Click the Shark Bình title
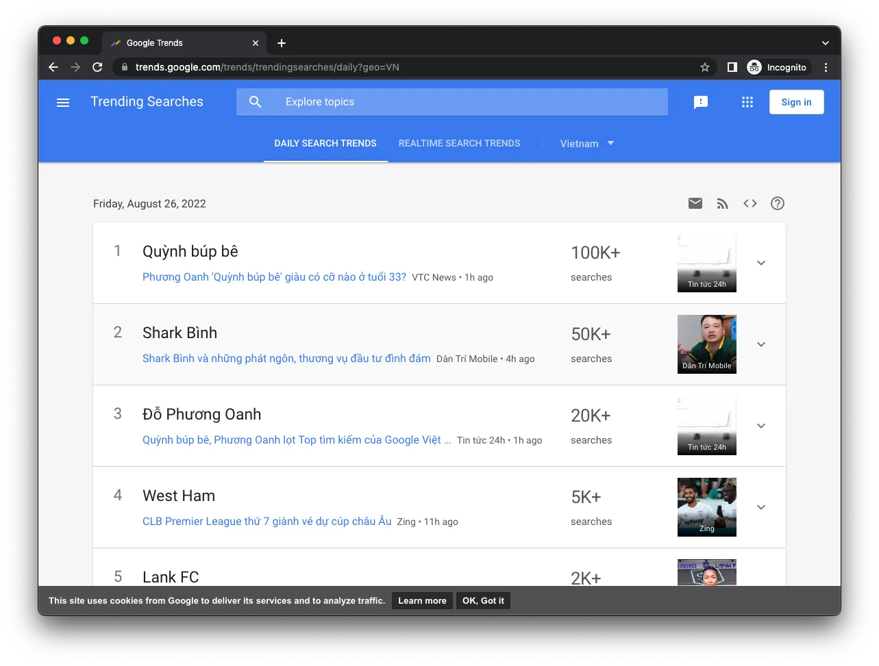Image resolution: width=879 pixels, height=666 pixels. click(179, 333)
